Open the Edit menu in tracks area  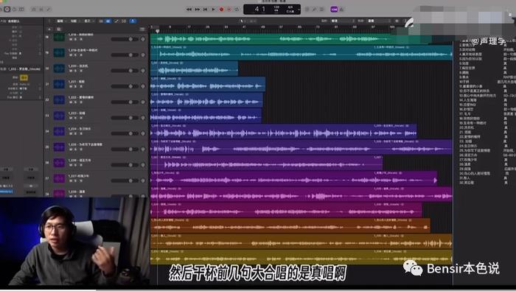[60, 21]
